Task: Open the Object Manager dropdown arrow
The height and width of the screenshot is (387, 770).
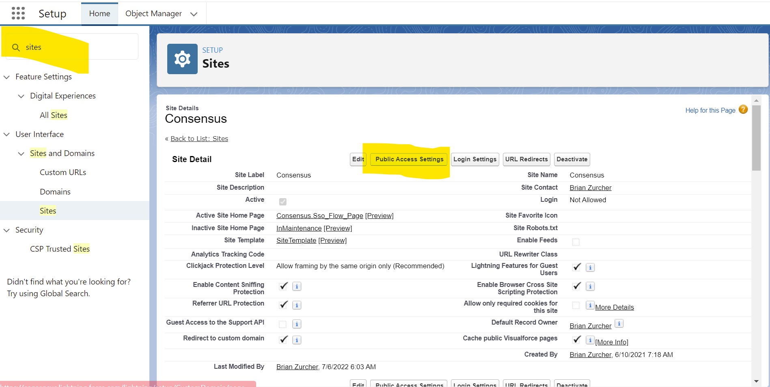Action: click(194, 14)
